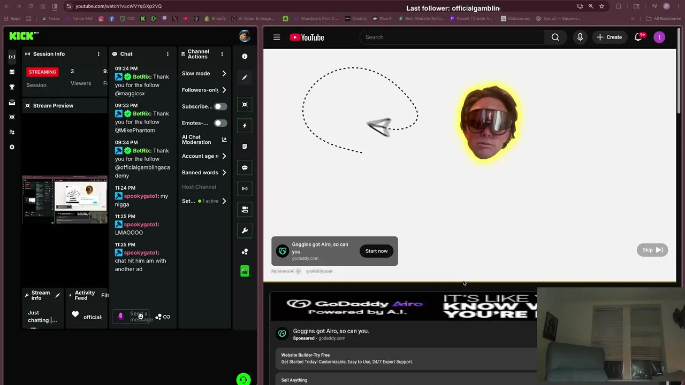The image size is (685, 385).
Task: Click the yellow ad progress bar
Action: 470,281
